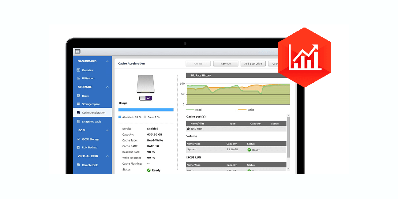The height and width of the screenshot is (199, 398).
Task: Click the Remove button
Action: coord(226,64)
